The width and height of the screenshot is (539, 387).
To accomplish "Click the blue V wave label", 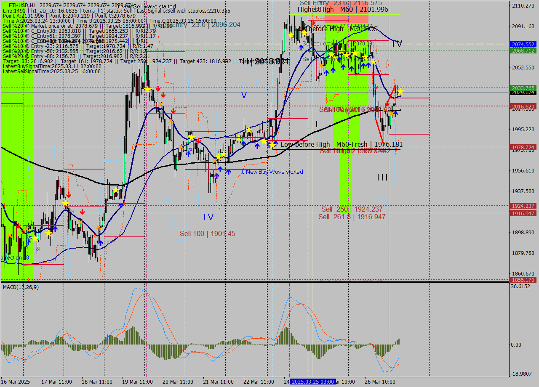I will 244,95.
